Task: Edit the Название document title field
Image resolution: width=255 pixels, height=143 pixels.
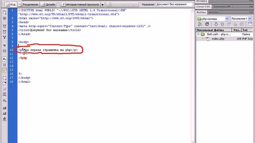Action: 174,4
